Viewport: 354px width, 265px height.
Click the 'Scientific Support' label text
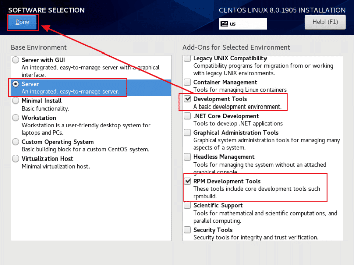tap(218, 205)
